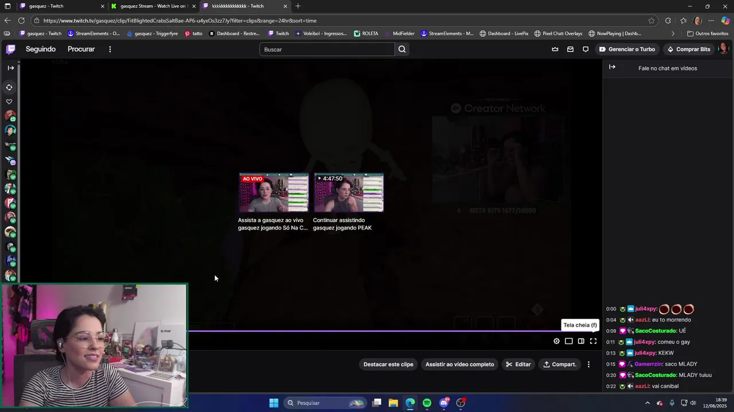The height and width of the screenshot is (412, 734).
Task: Open the Twitch notifications inbox icon
Action: click(x=570, y=49)
